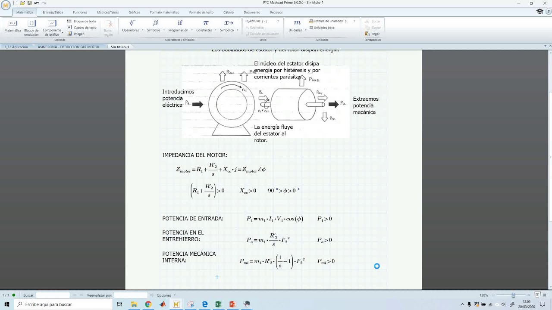Insert a Bloque de texto
This screenshot has width=552, height=310.
pos(82,21)
